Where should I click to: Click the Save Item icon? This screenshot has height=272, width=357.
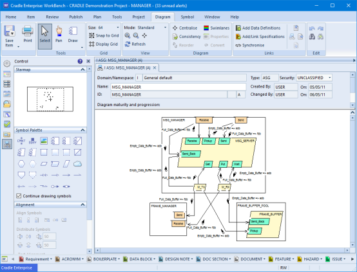click(9, 31)
